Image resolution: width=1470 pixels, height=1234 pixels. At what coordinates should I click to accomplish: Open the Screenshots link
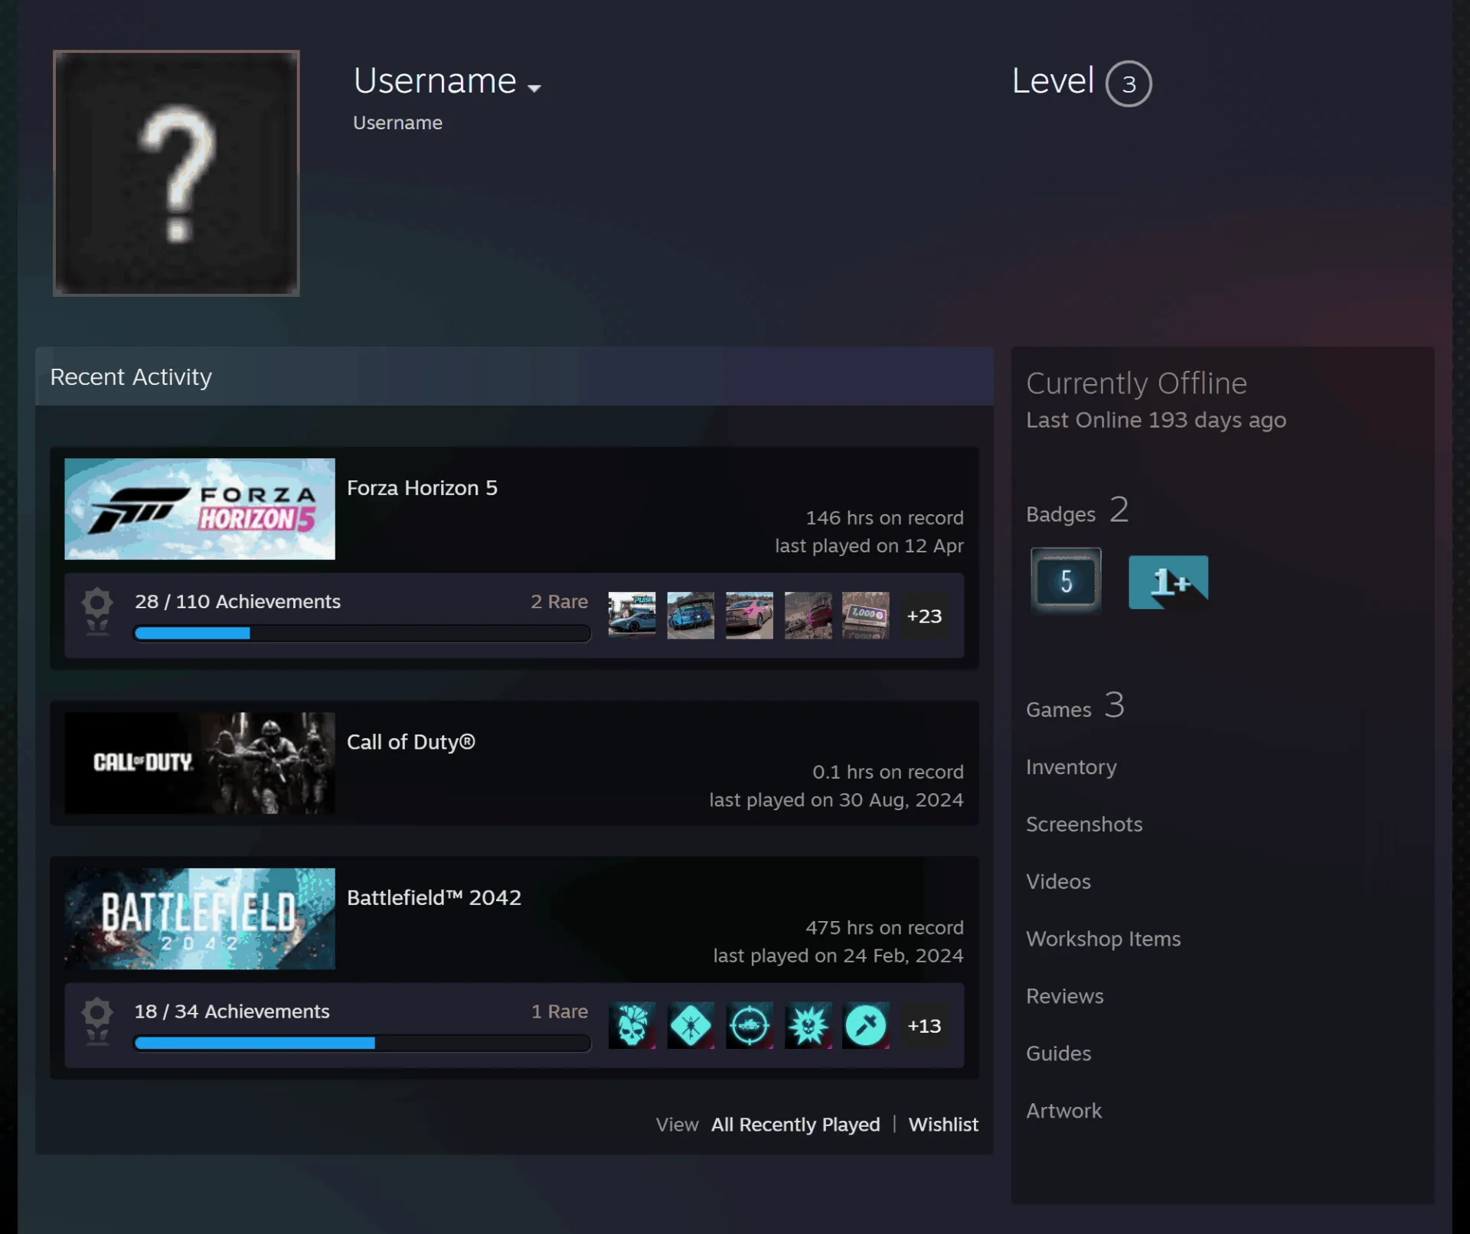click(x=1084, y=825)
